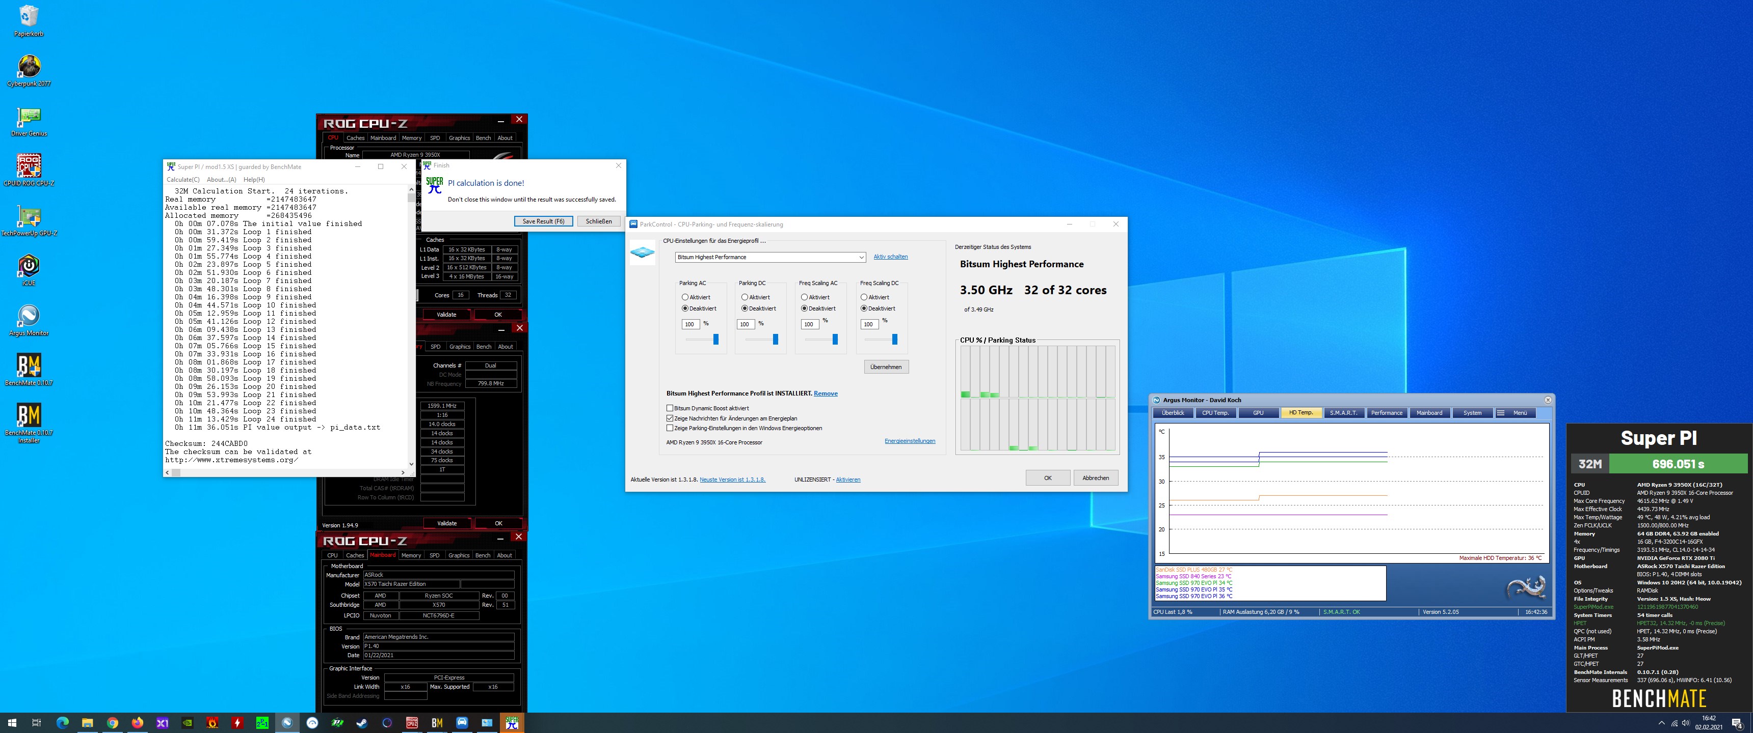Open the Überblick tab in Argus Monitor
The width and height of the screenshot is (1753, 733).
pos(1173,413)
